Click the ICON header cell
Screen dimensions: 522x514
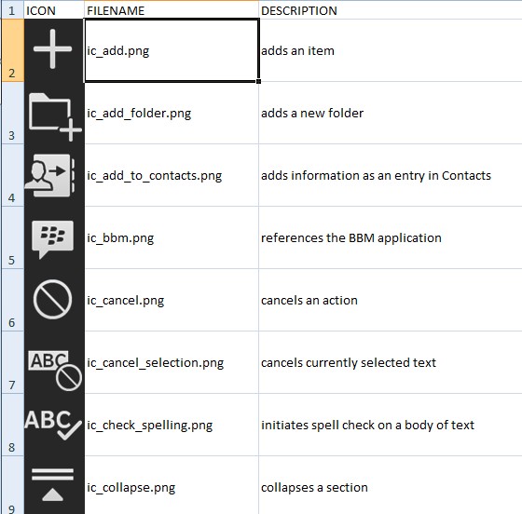(54, 10)
